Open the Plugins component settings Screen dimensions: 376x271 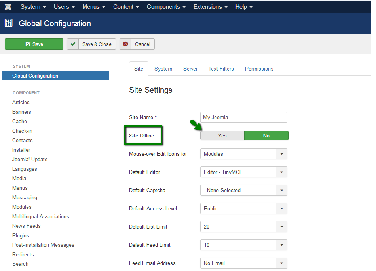pos(21,235)
